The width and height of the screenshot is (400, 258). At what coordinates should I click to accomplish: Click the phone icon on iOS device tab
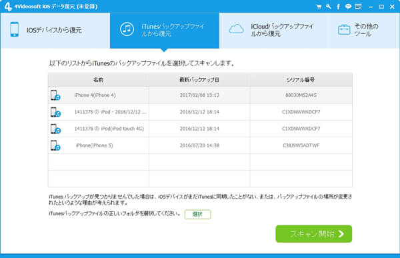pos(15,29)
